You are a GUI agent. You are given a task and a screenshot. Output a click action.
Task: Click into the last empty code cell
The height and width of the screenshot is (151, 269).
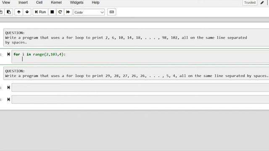click(x=140, y=99)
